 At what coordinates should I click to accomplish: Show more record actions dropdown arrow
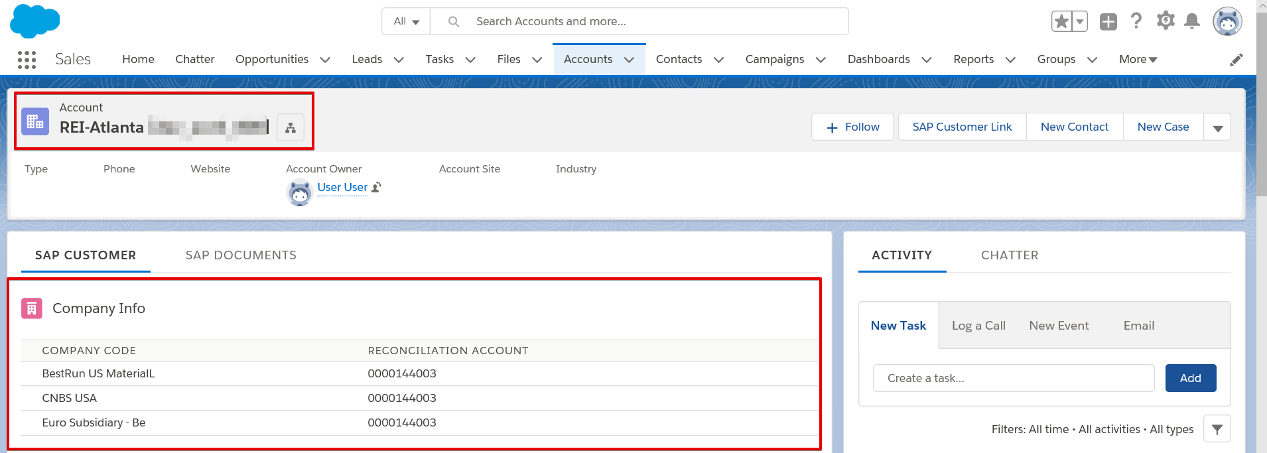(x=1217, y=127)
